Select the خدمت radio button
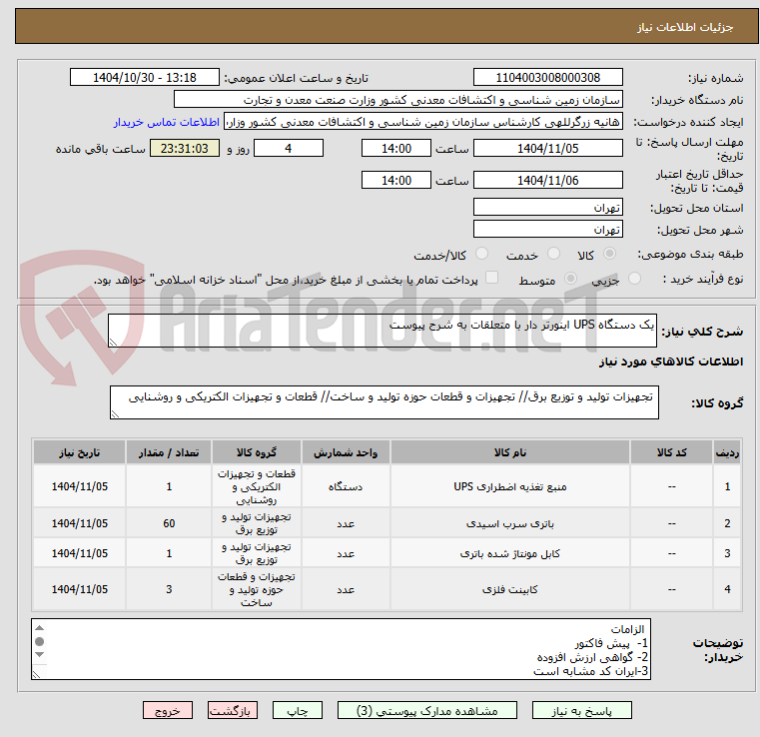The image size is (760, 737). (553, 254)
